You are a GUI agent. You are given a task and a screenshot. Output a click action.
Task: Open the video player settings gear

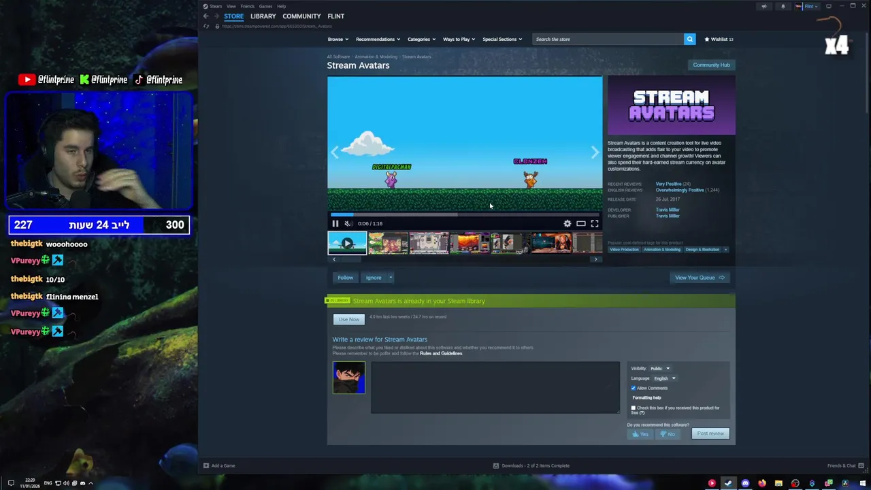click(x=568, y=223)
